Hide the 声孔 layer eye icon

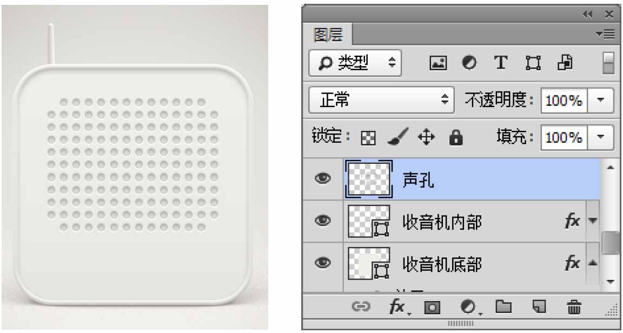pos(323,179)
